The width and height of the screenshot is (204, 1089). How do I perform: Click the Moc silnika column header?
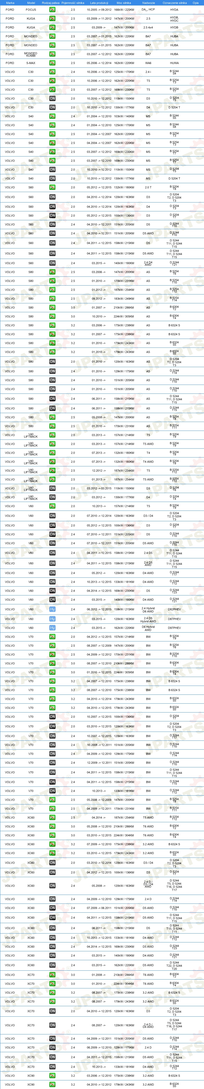point(124,3)
